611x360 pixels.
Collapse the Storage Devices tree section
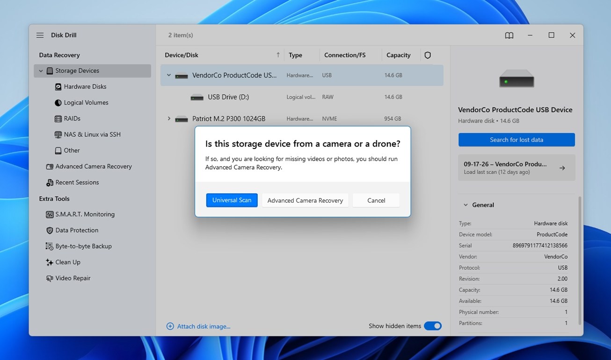coord(41,71)
